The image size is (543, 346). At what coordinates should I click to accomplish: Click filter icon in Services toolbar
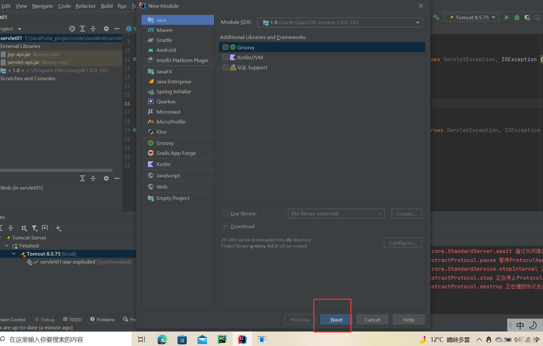[x=34, y=228]
